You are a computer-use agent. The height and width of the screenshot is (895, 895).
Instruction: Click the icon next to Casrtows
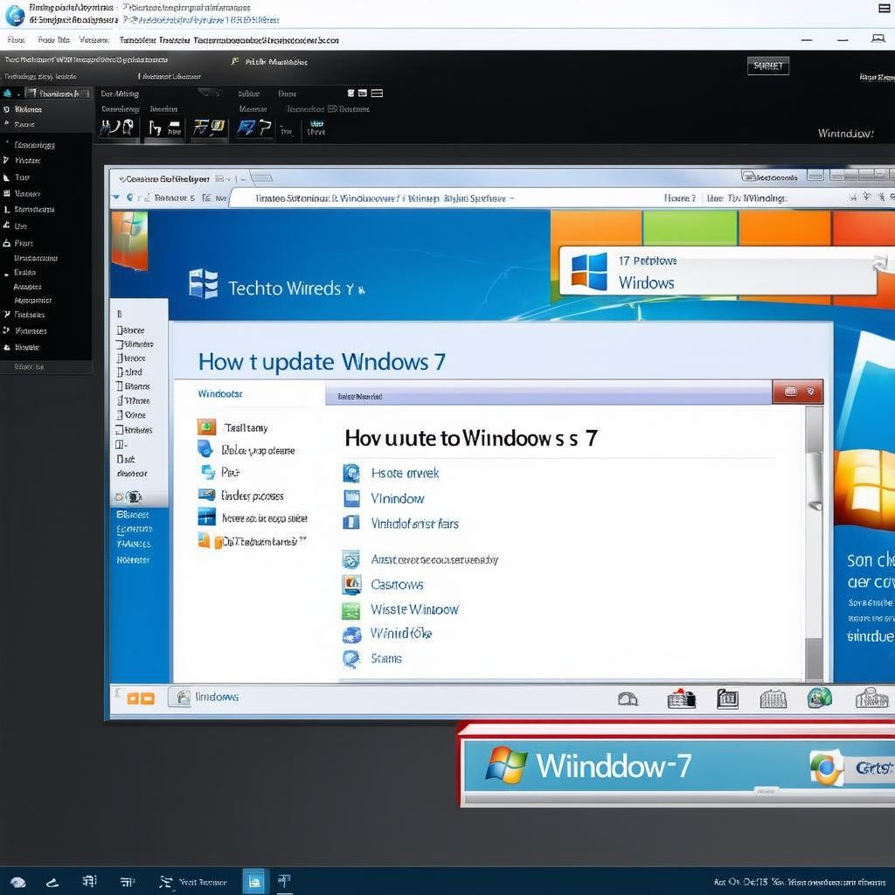(351, 585)
